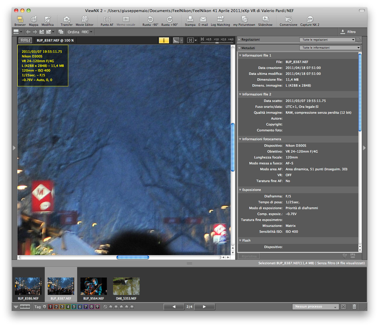This screenshot has width=379, height=327.
Task: Collapse Informazioni file 1 section
Action: (x=240, y=55)
